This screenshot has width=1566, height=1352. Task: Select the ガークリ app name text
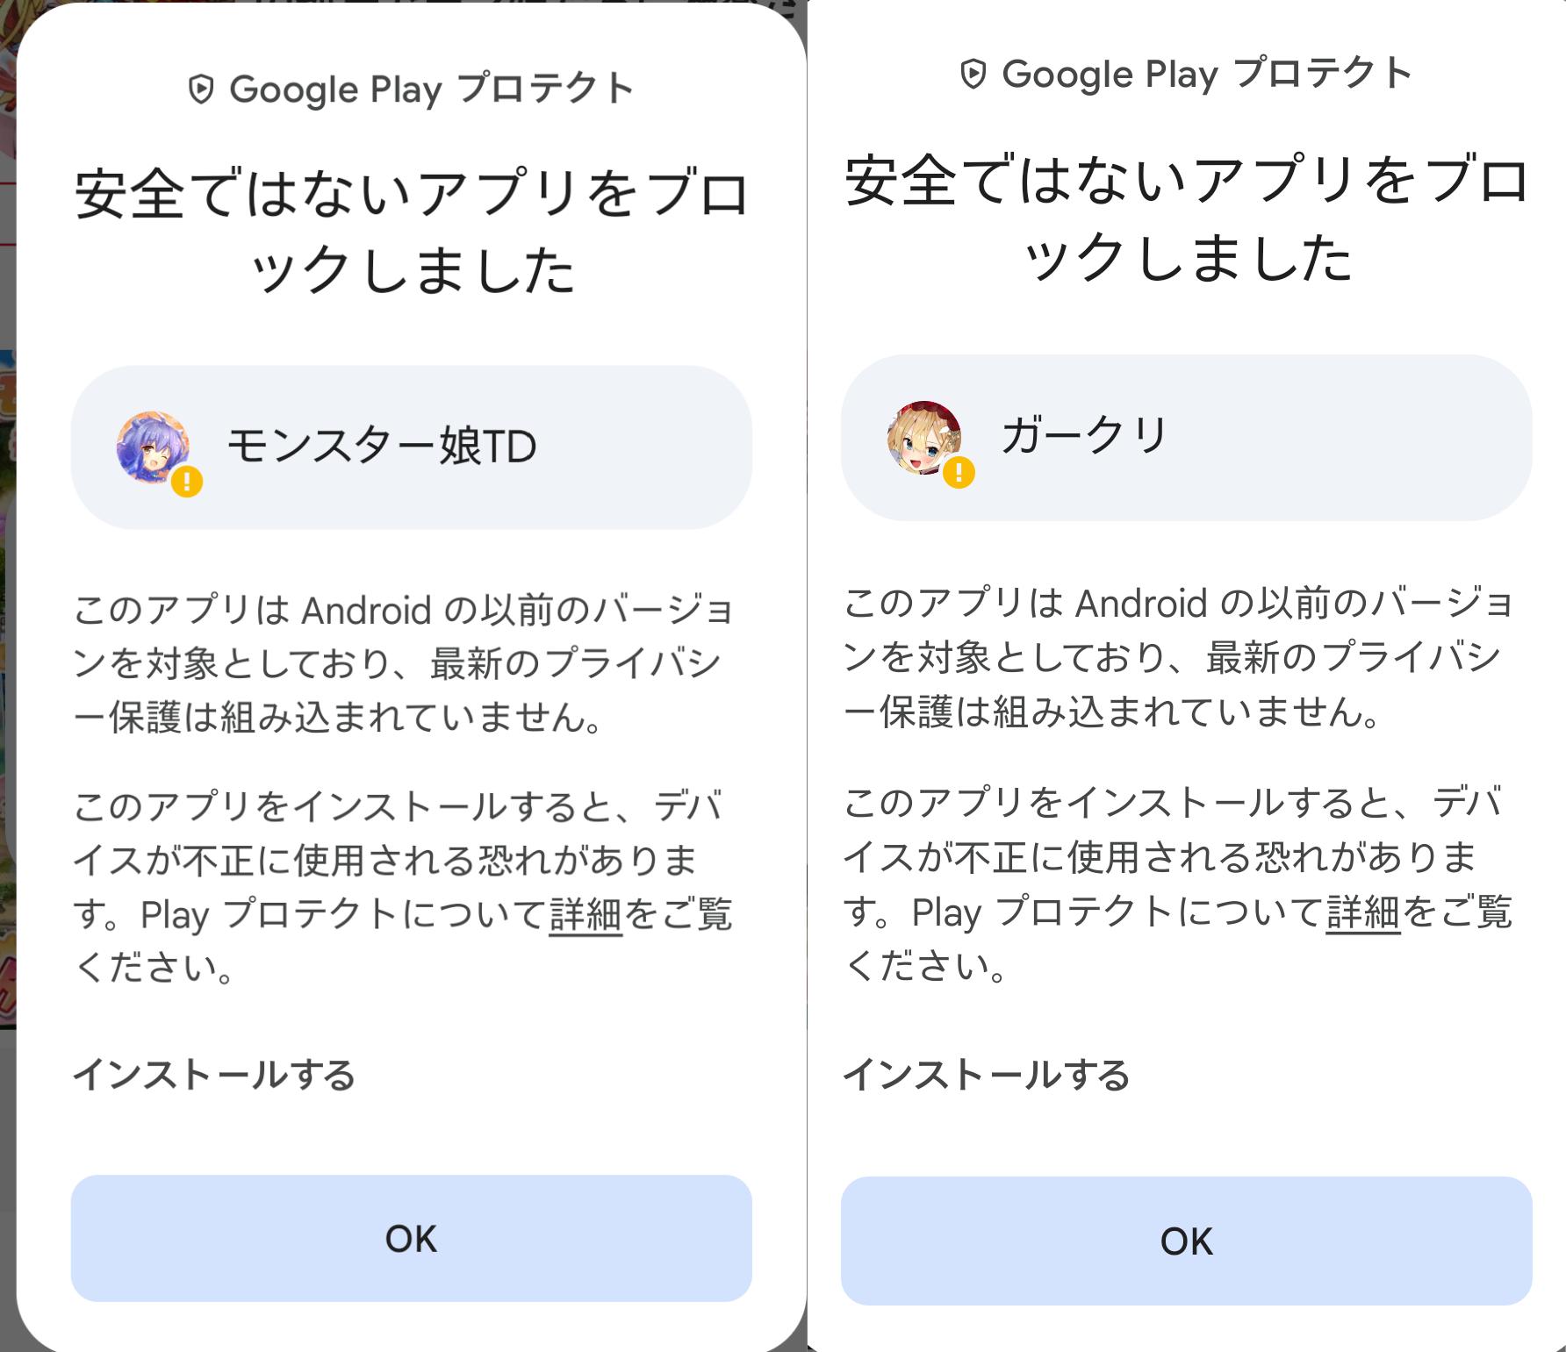[x=1085, y=436]
